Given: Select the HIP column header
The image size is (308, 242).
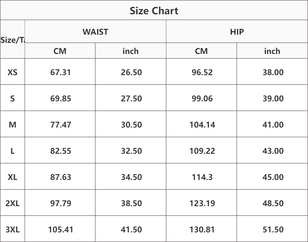Looking at the screenshot, I should tap(237, 32).
